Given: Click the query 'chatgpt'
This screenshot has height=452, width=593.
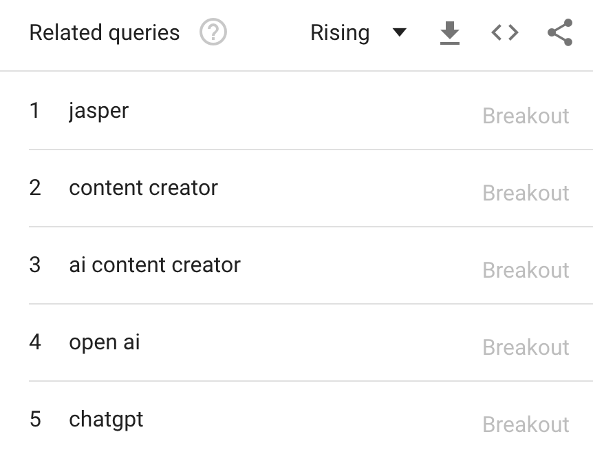Looking at the screenshot, I should [106, 420].
